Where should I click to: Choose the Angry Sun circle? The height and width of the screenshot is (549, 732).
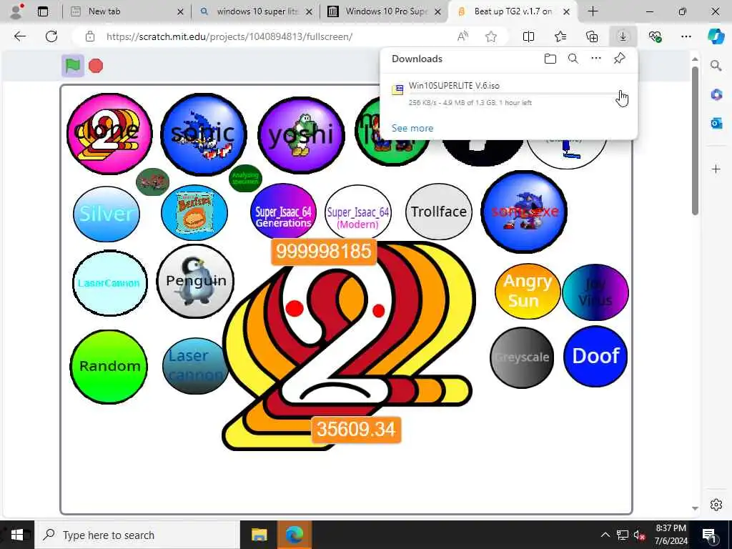coord(528,292)
